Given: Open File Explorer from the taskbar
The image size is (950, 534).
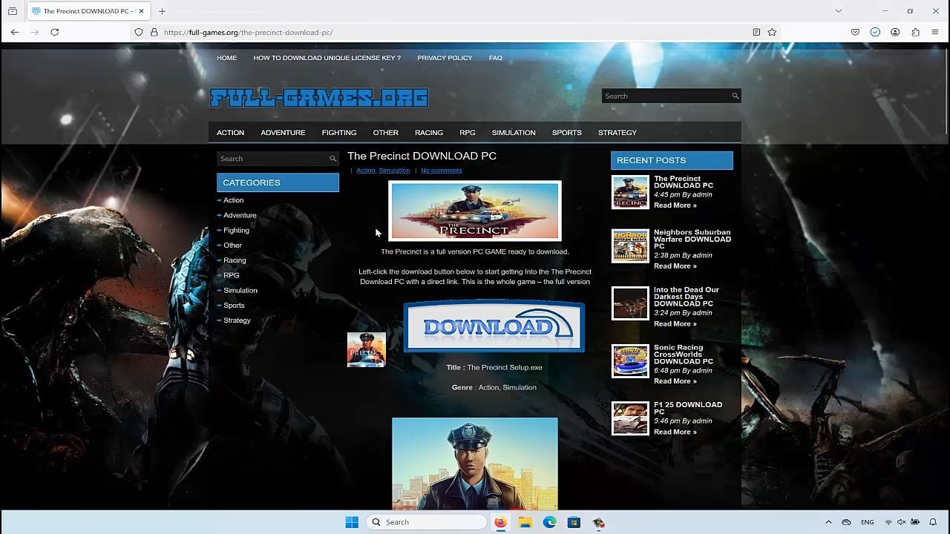Looking at the screenshot, I should point(525,522).
